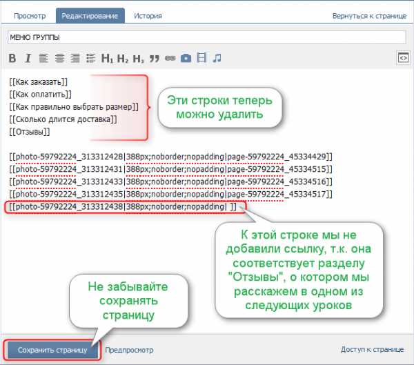Toggle wiki markup mode with the <> icon

coord(403,57)
